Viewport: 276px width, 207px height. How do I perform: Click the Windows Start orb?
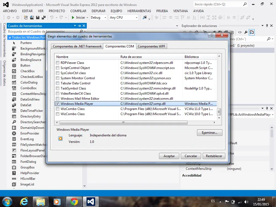(7, 202)
